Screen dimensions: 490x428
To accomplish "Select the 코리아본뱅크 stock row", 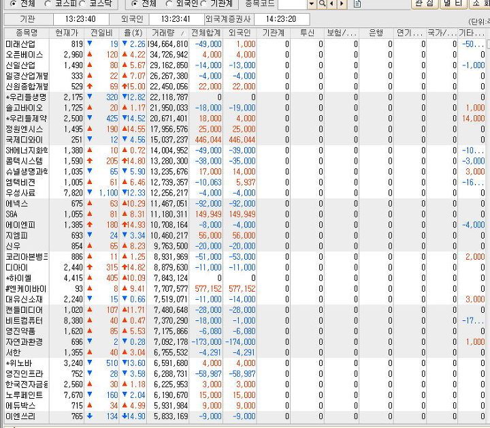I will click(x=246, y=257).
